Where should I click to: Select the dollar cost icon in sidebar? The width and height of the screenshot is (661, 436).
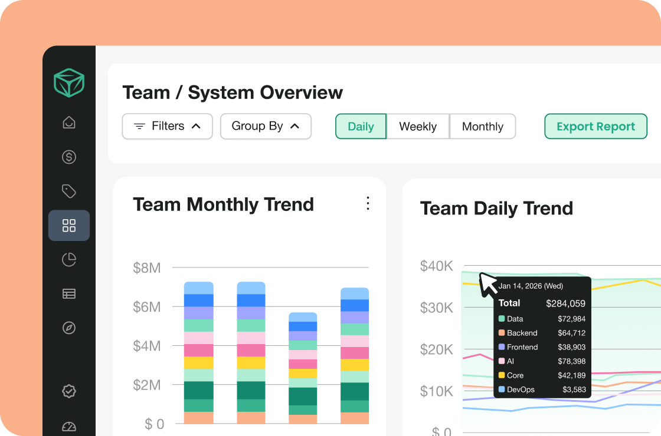tap(69, 157)
